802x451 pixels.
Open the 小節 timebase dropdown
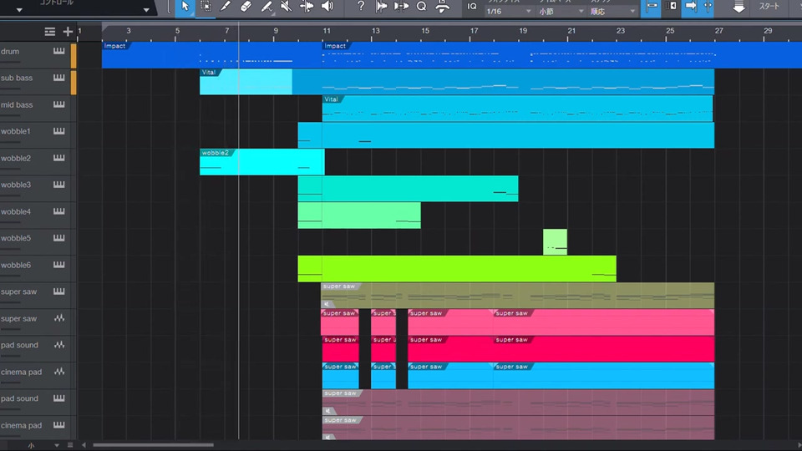pos(561,11)
